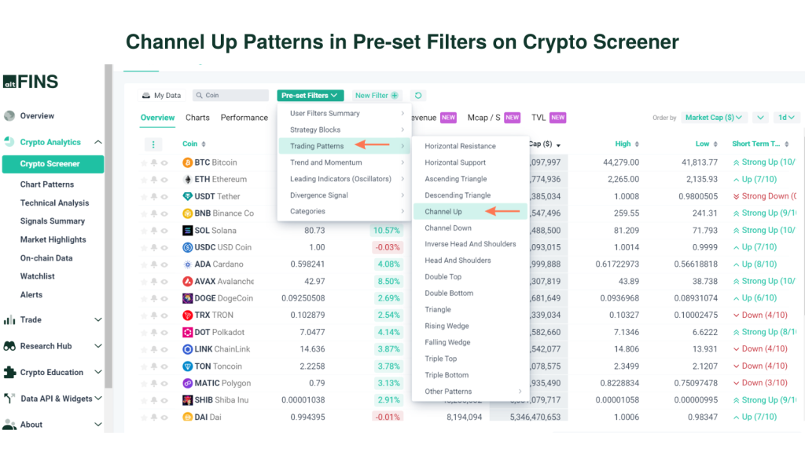Viewport: 805px width, 452px height.
Task: Open the Pre-set Filters dropdown
Action: tap(310, 94)
